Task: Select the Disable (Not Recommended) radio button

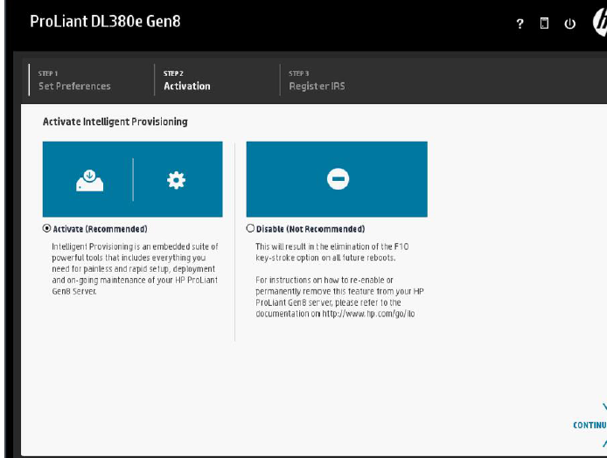Action: [251, 229]
